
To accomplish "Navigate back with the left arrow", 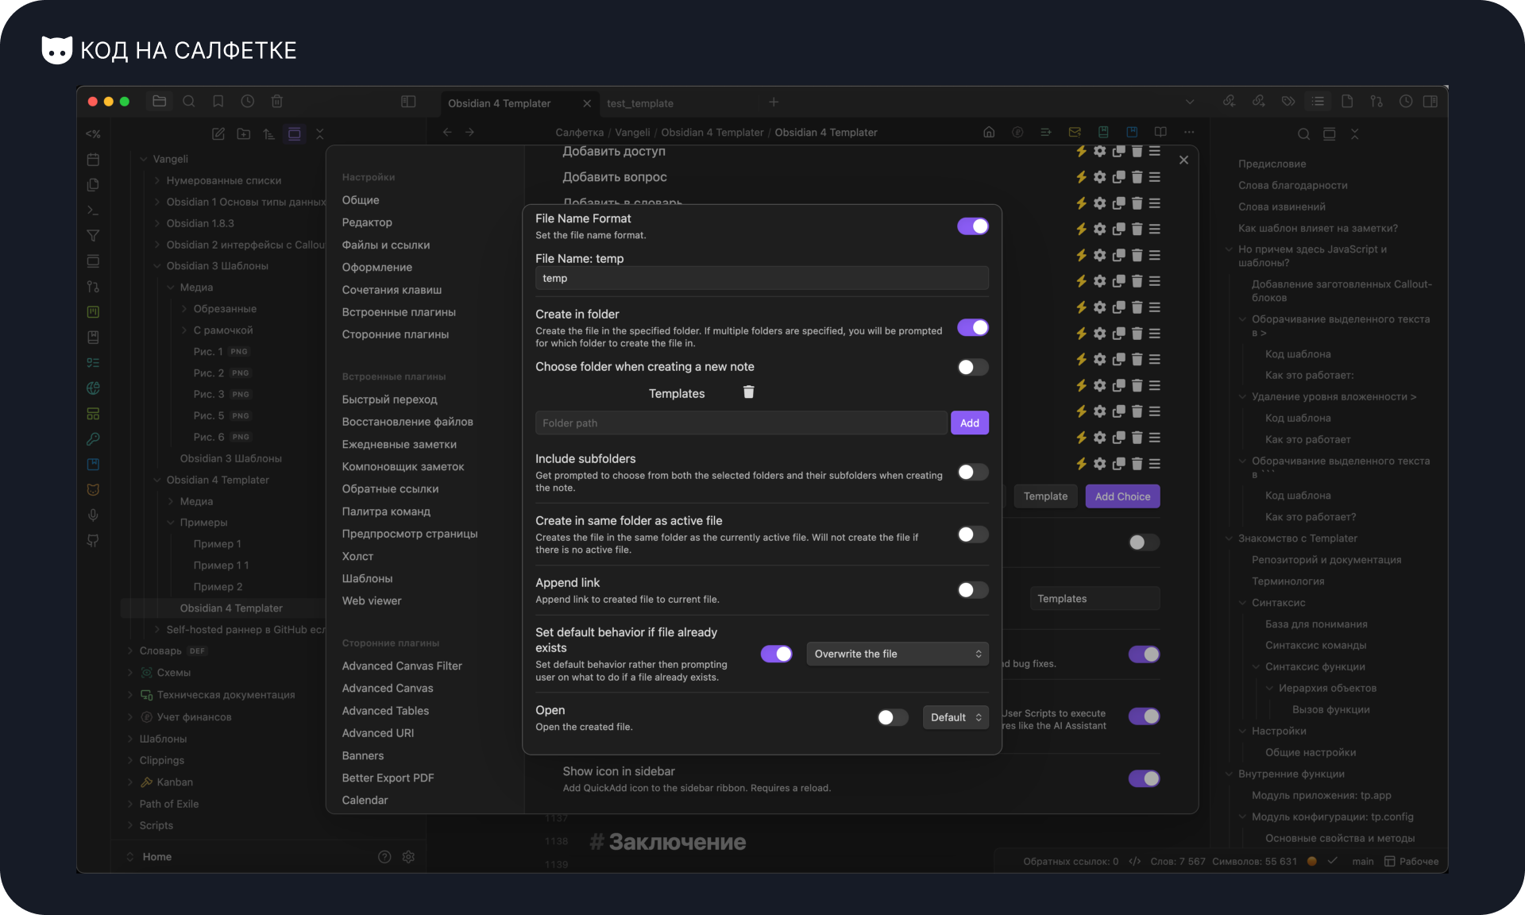I will tap(447, 133).
